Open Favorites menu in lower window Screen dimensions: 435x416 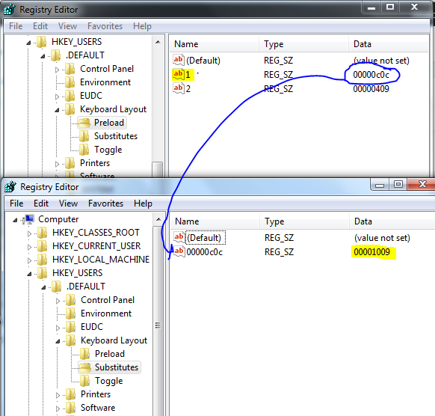[105, 204]
